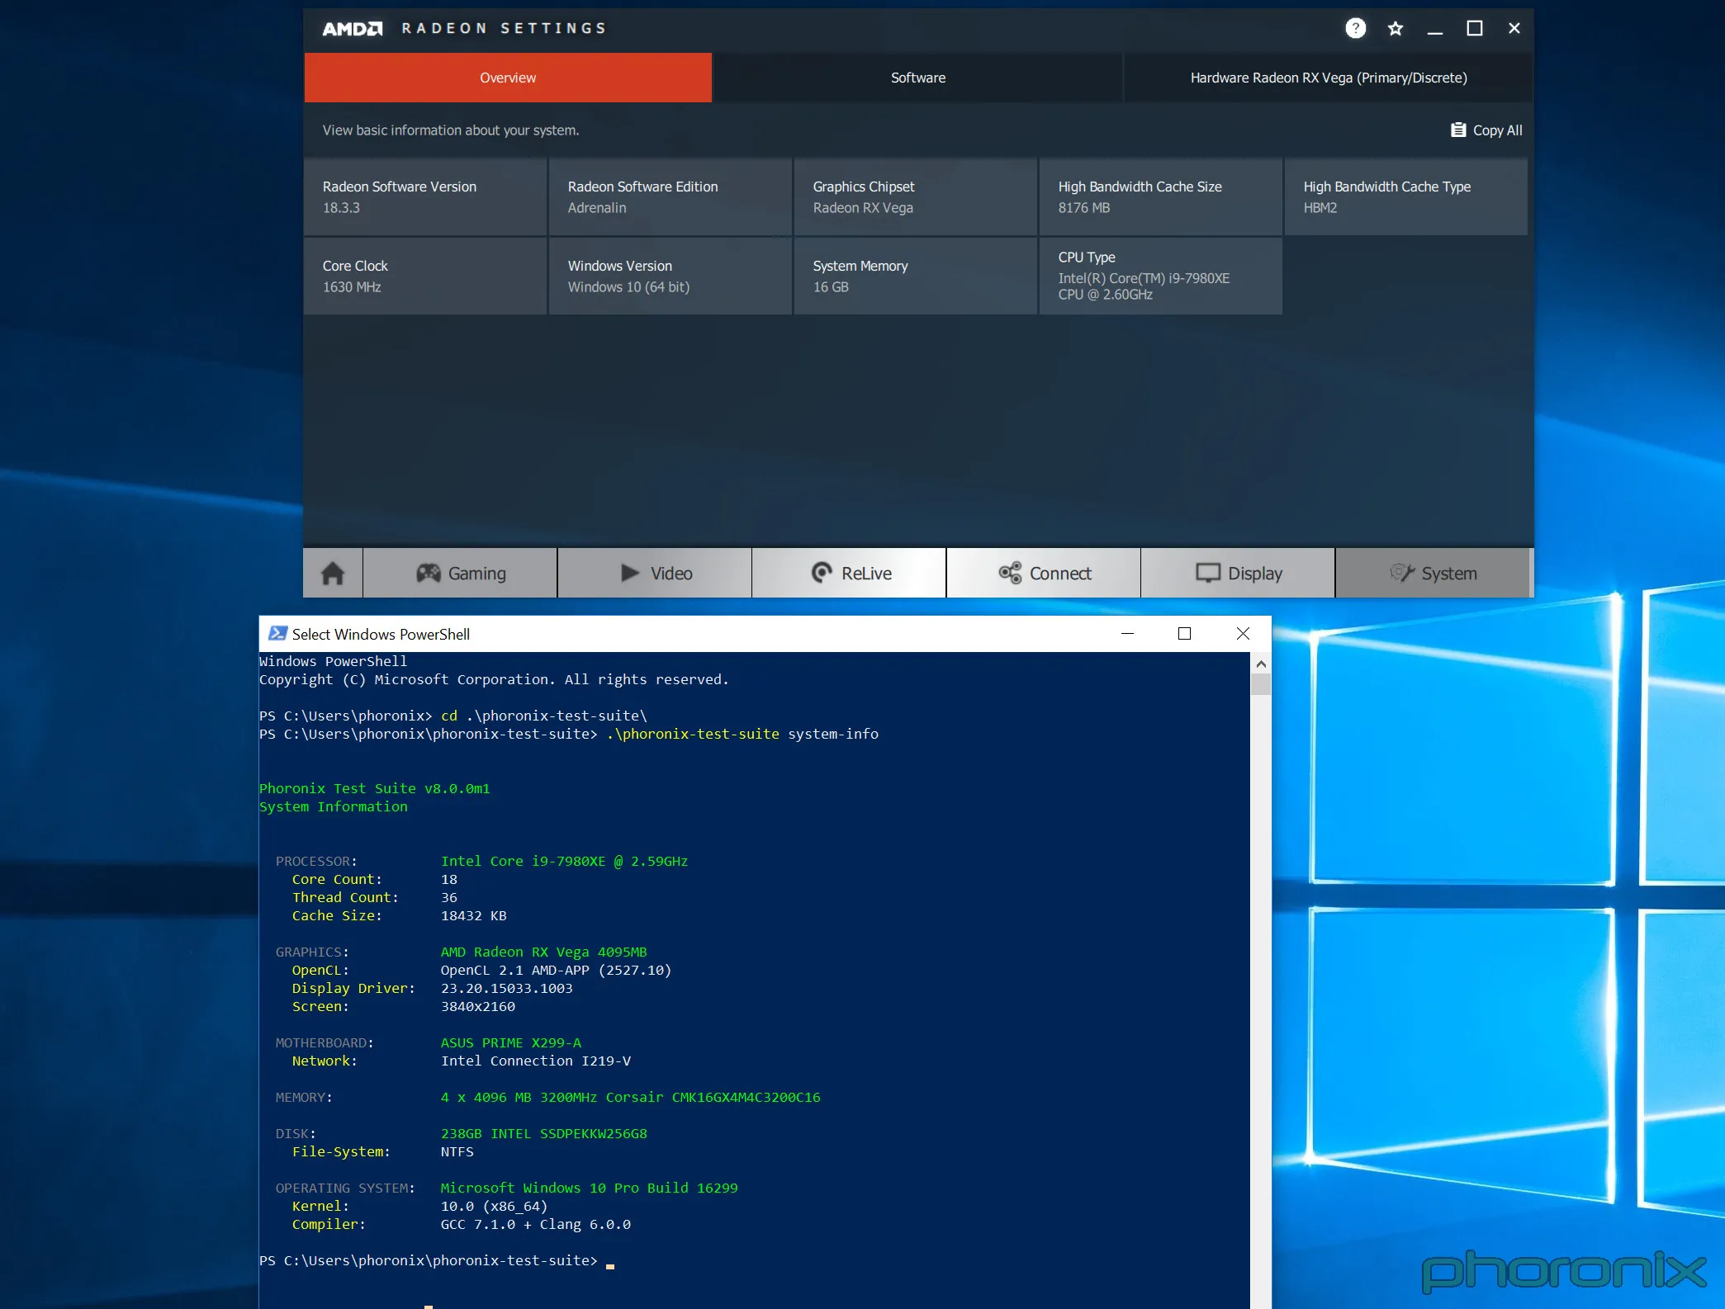Click the PowerShell window title icon
The image size is (1725, 1309).
click(277, 633)
